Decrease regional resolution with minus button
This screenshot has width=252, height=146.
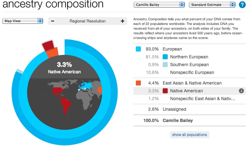coord(53,21)
